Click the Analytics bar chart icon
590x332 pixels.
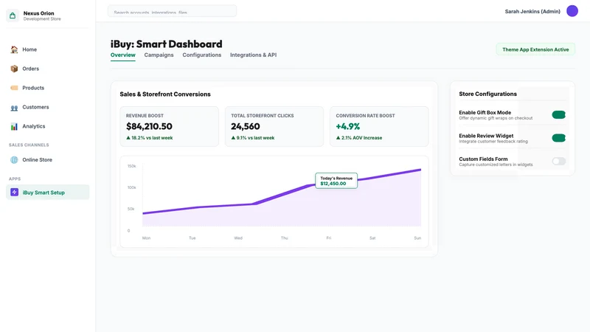pos(14,126)
